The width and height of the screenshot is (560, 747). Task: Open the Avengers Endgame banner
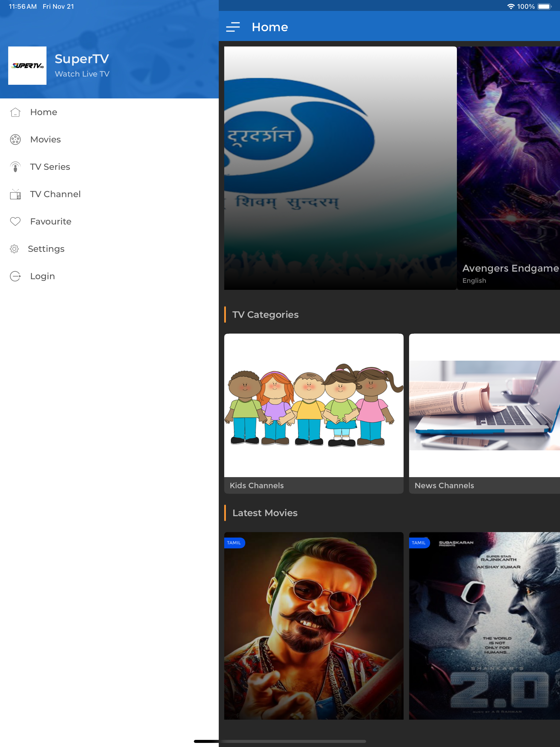tap(509, 168)
